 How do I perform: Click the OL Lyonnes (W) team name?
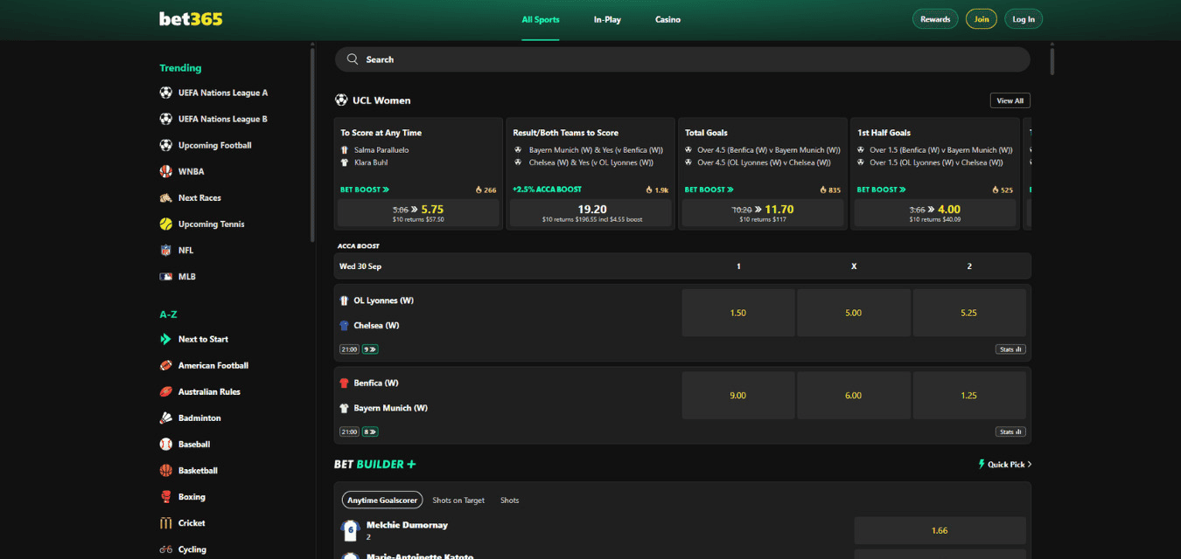pyautogui.click(x=383, y=300)
